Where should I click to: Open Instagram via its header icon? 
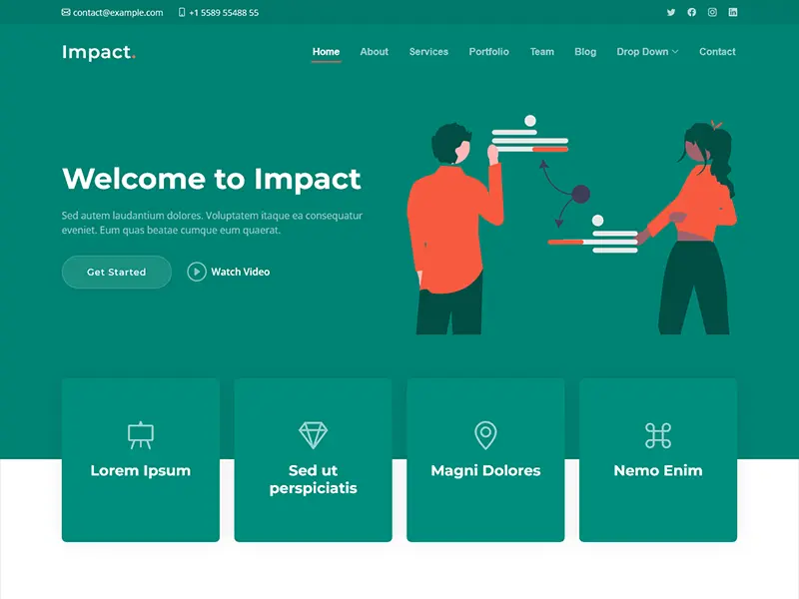point(711,13)
